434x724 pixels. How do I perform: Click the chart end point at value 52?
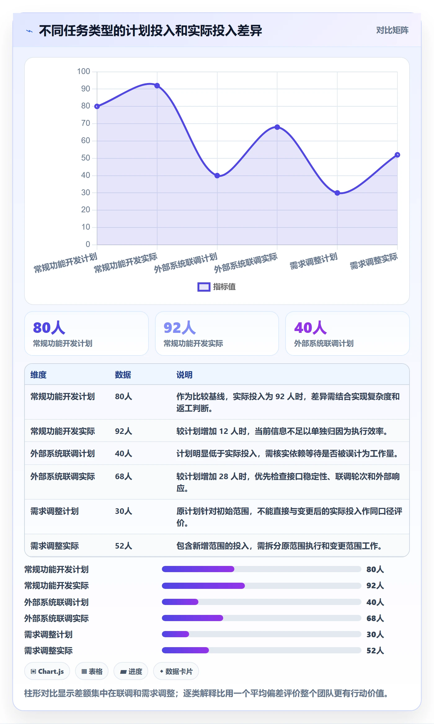click(397, 155)
